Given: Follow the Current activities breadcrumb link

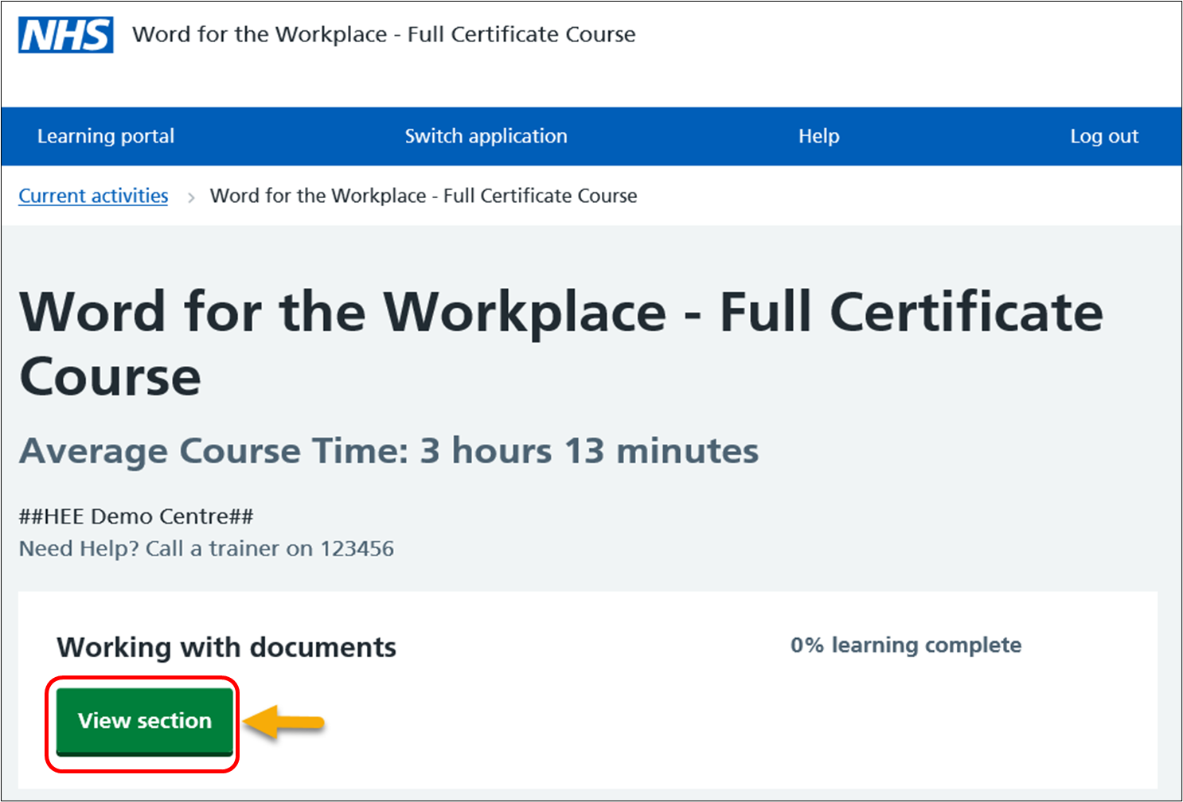Looking at the screenshot, I should (x=93, y=196).
